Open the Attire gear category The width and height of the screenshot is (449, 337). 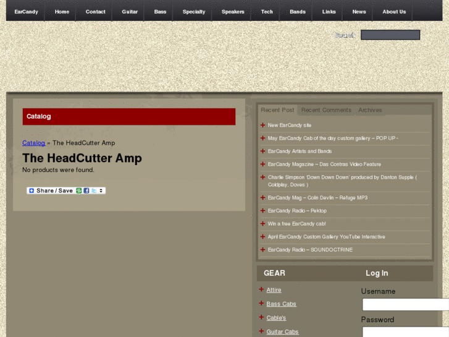274,290
